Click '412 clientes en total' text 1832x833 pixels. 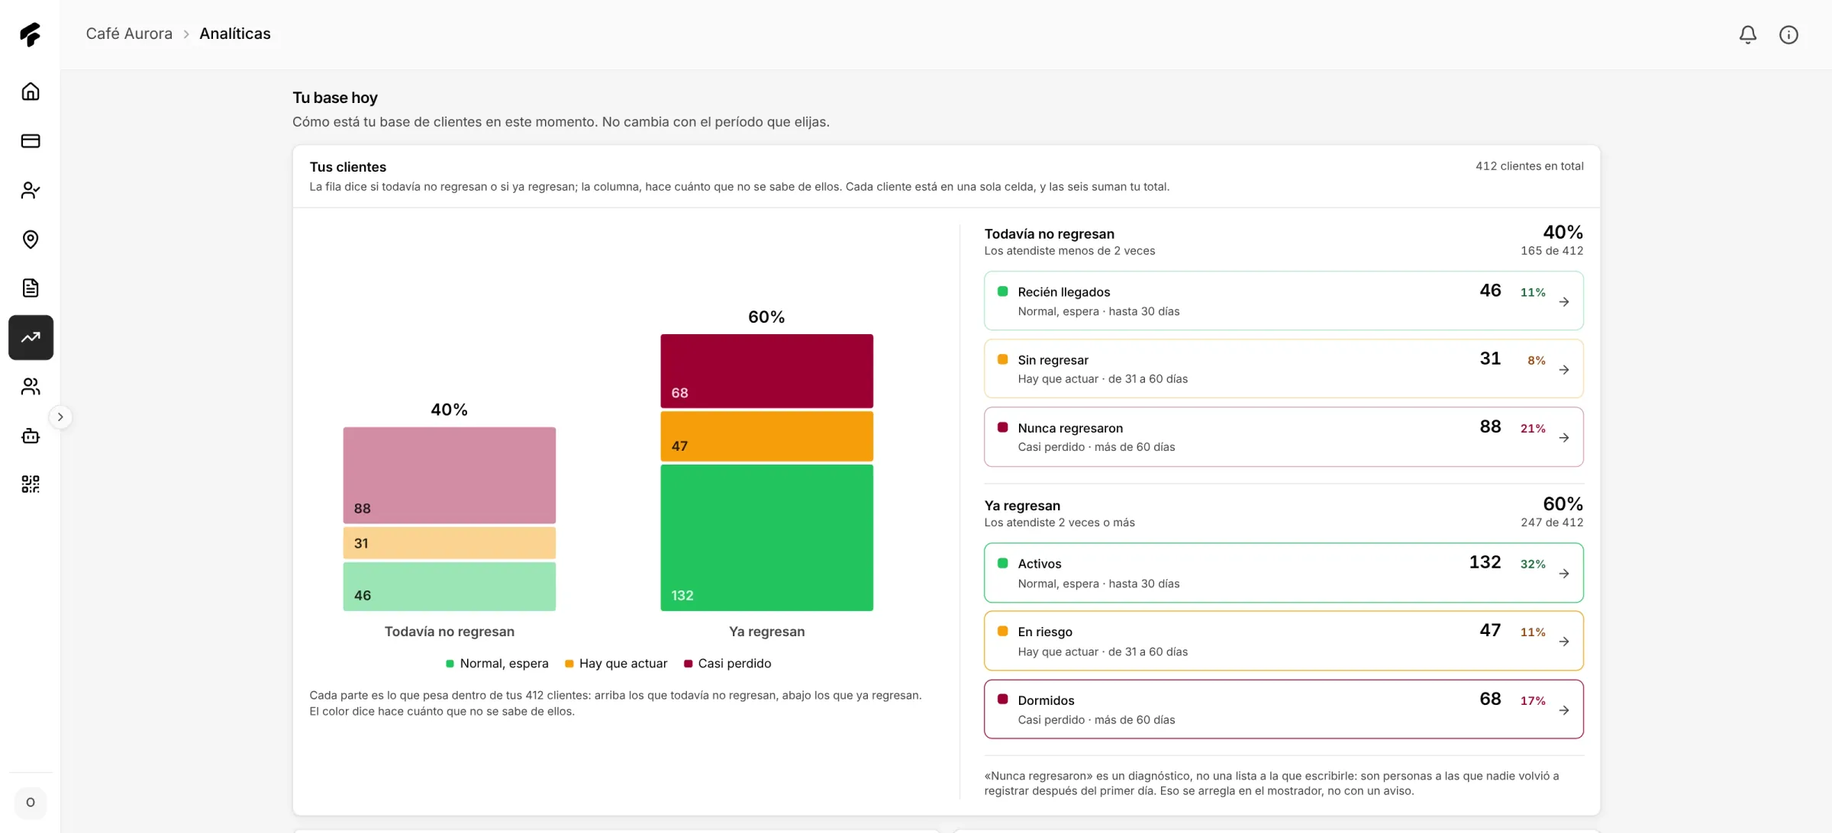tap(1529, 166)
